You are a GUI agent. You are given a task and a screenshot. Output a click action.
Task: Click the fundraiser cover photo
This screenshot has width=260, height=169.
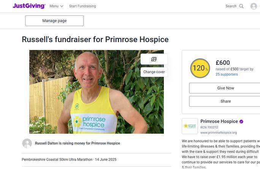(97, 92)
